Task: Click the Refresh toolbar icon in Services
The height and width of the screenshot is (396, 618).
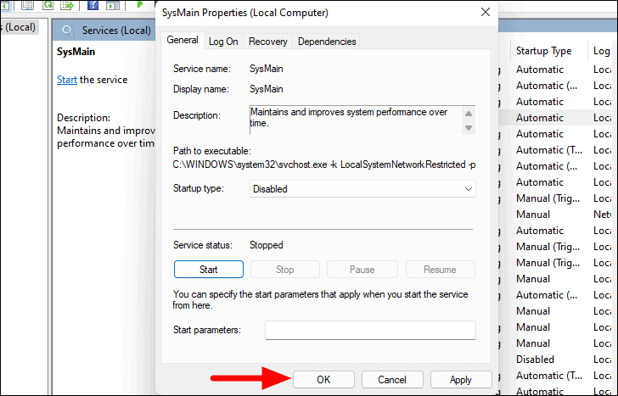Action: (x=48, y=5)
